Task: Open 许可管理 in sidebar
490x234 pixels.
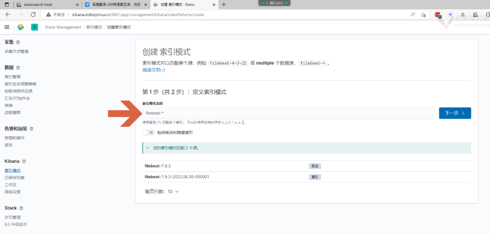Action: point(13,217)
